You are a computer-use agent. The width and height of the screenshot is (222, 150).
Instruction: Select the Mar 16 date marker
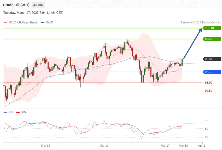click(104, 146)
